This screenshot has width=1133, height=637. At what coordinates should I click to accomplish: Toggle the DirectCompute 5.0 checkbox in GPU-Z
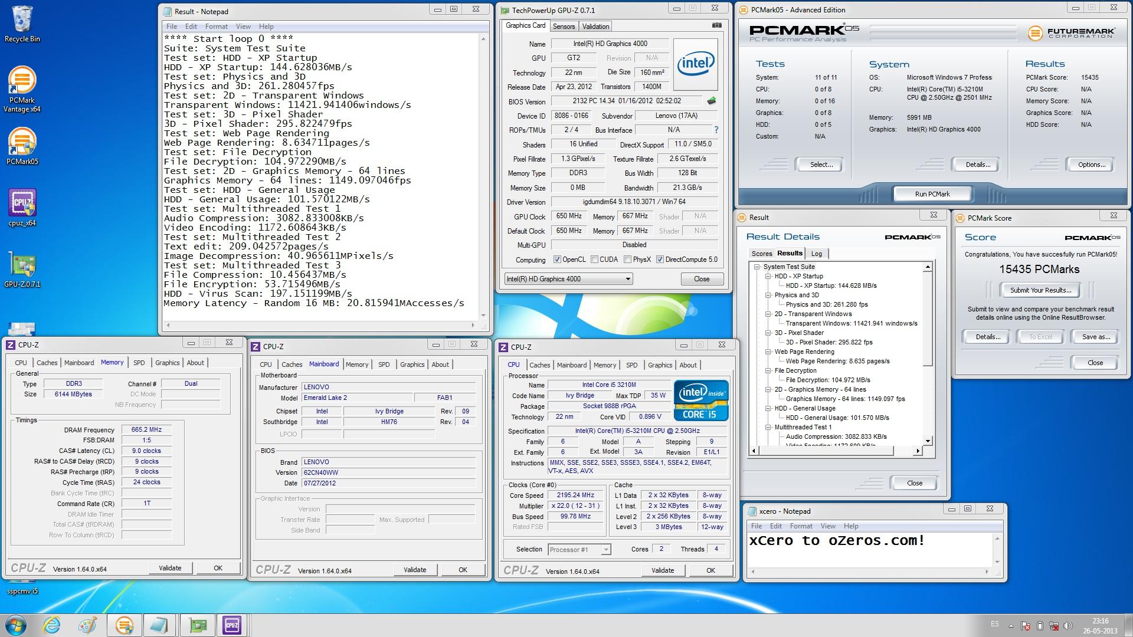click(x=660, y=260)
